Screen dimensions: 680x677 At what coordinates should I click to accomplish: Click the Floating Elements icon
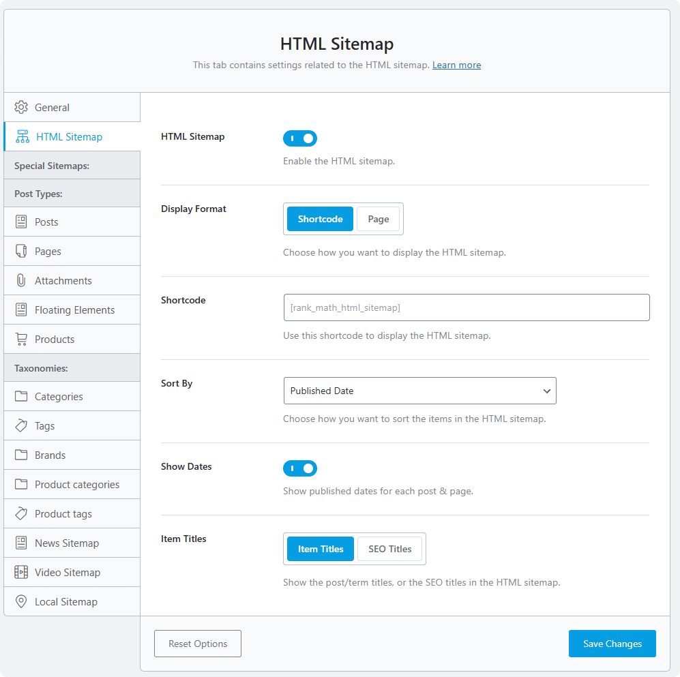tap(21, 310)
